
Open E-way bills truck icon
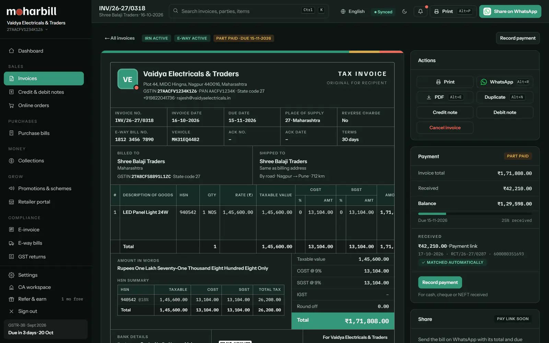click(x=11, y=243)
